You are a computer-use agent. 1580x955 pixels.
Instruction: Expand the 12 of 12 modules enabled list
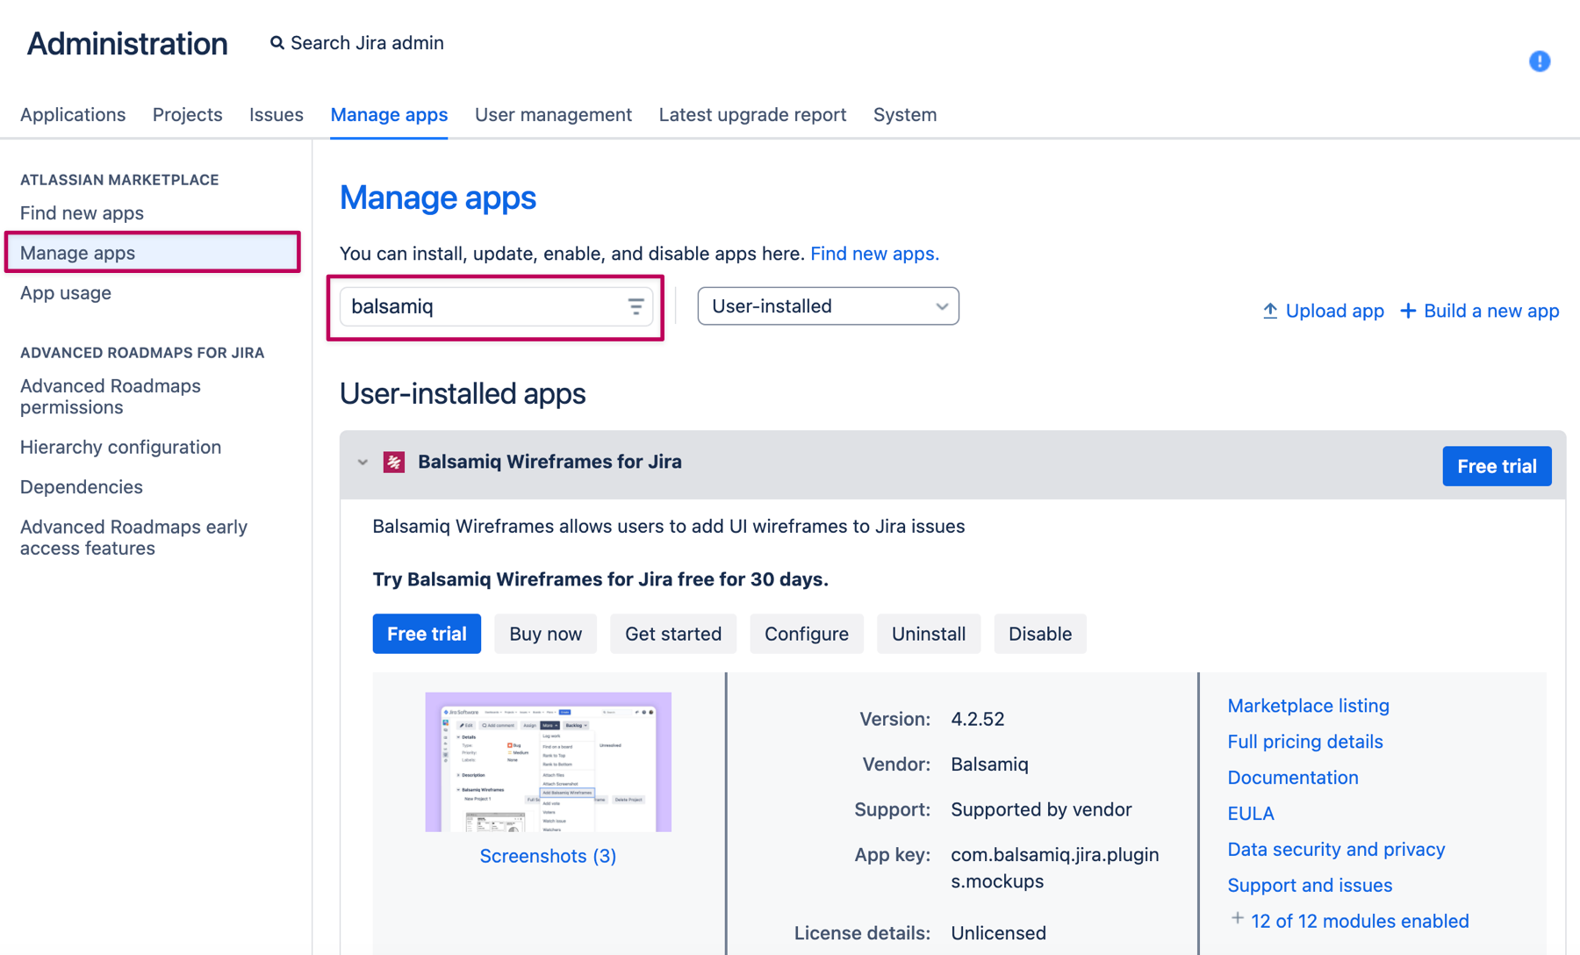pos(1360,921)
